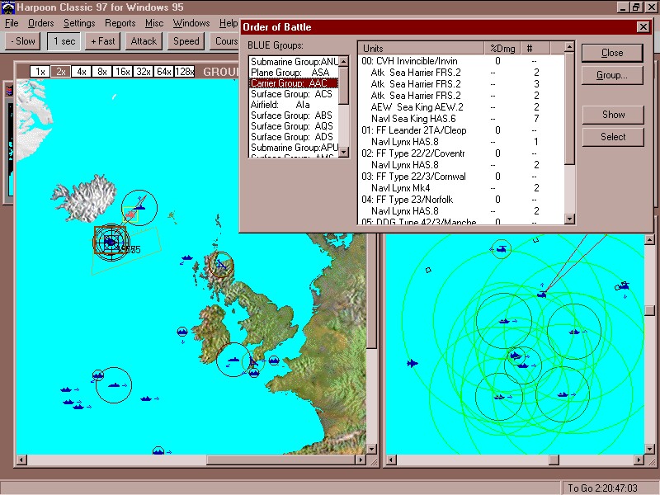The width and height of the screenshot is (660, 495).
Task: Click the ship in the lower-left formation circle
Action: (499, 397)
